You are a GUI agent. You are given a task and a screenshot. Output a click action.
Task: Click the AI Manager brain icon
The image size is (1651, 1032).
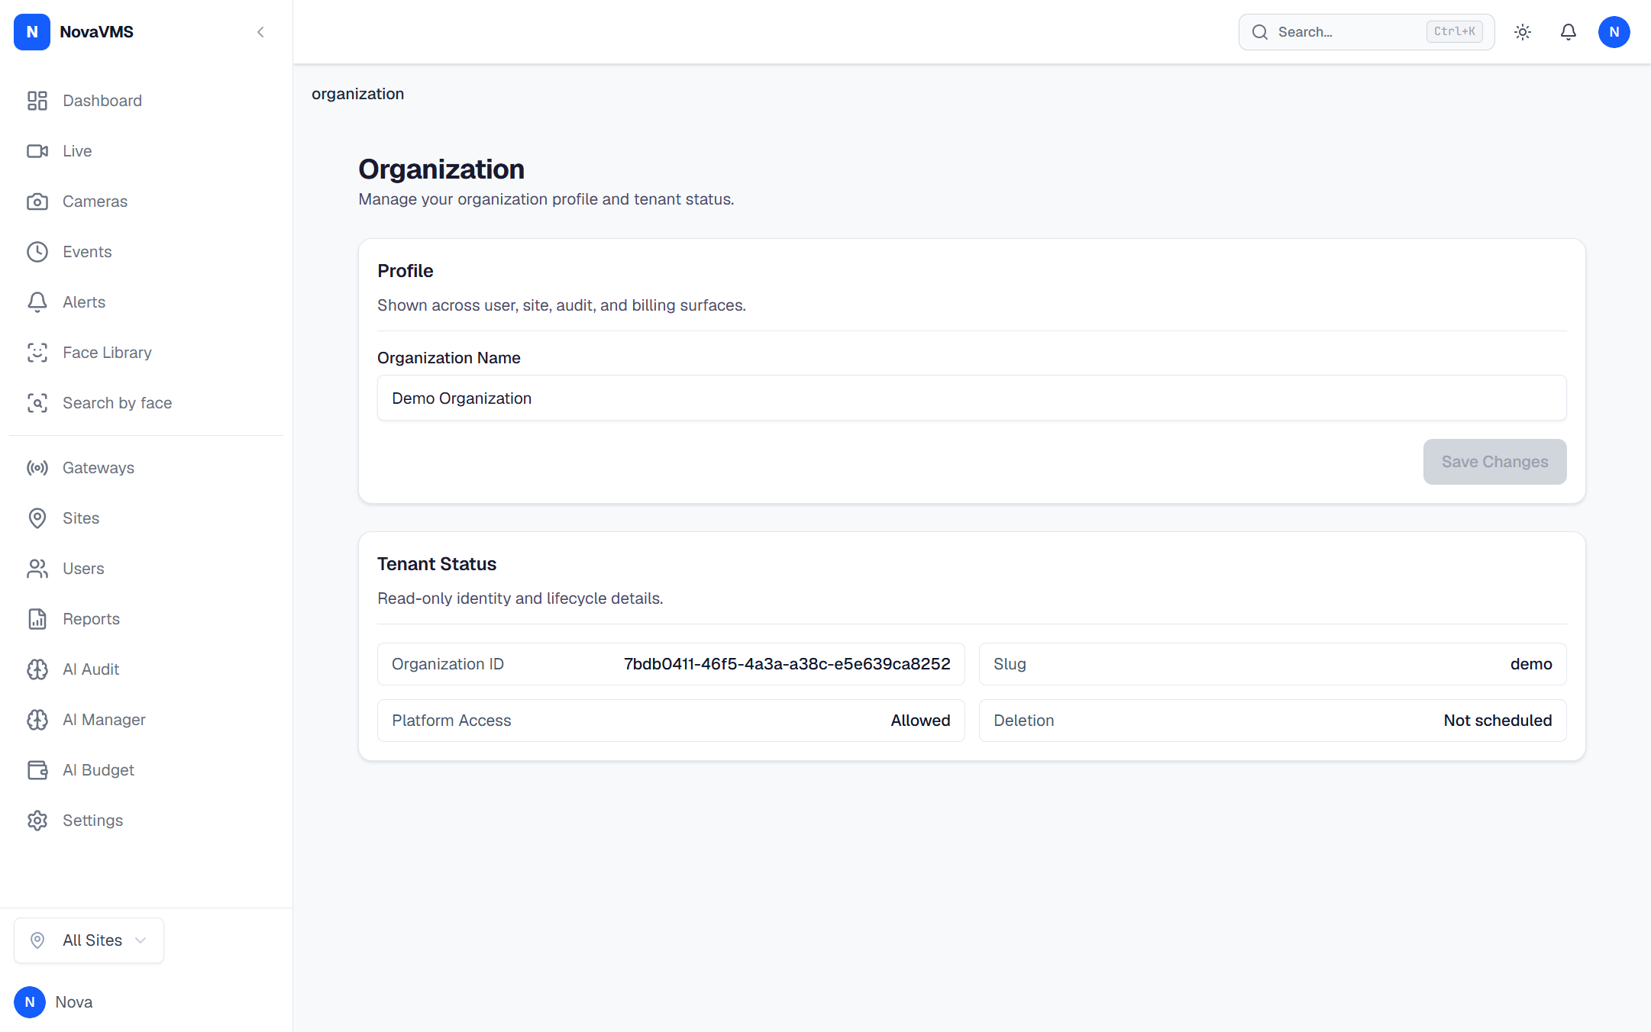coord(37,720)
